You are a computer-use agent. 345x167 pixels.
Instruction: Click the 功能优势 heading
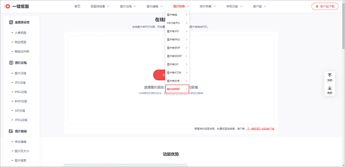tap(171, 154)
